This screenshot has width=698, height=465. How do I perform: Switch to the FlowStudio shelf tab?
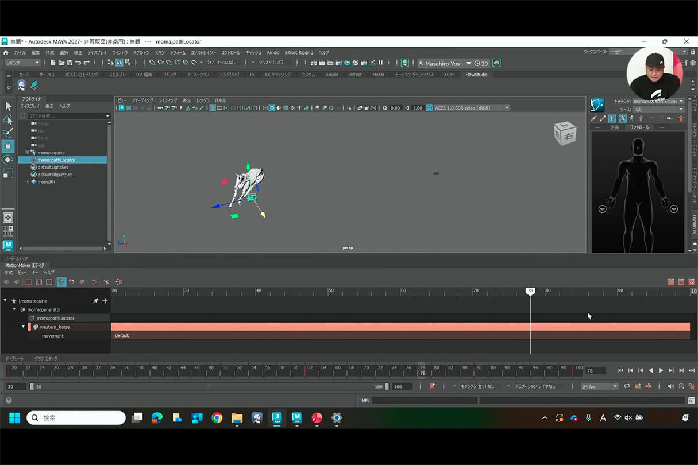[x=476, y=75]
